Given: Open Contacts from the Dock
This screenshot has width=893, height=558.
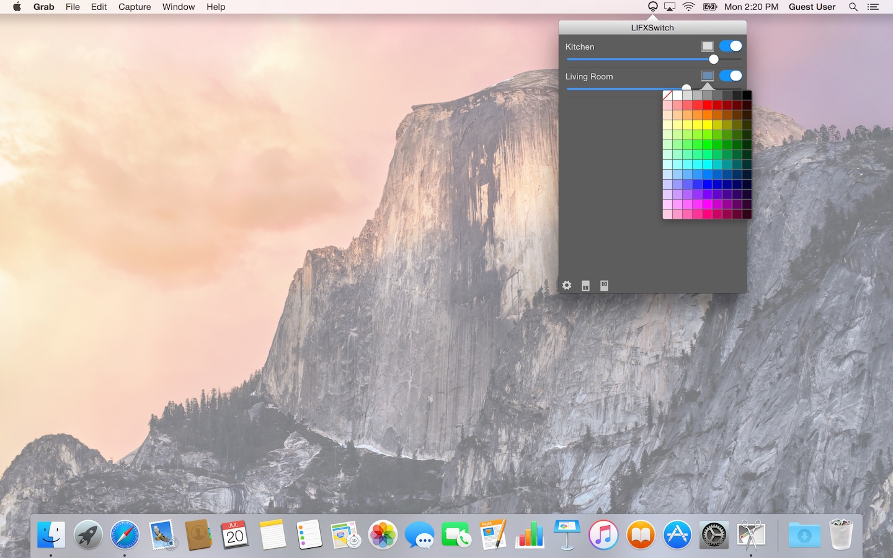Looking at the screenshot, I should point(198,534).
